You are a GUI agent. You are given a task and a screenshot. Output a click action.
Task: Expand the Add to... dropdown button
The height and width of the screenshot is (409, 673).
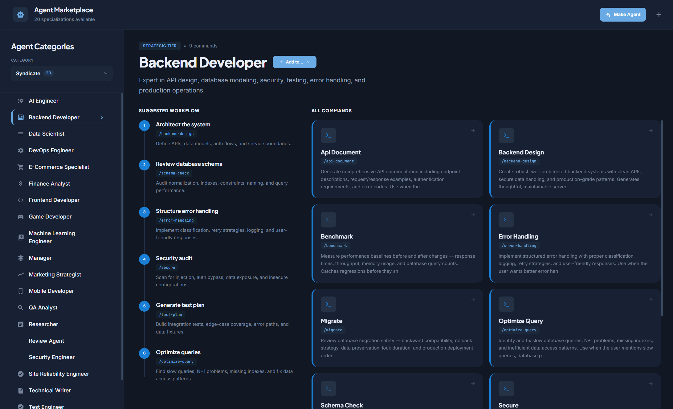295,62
